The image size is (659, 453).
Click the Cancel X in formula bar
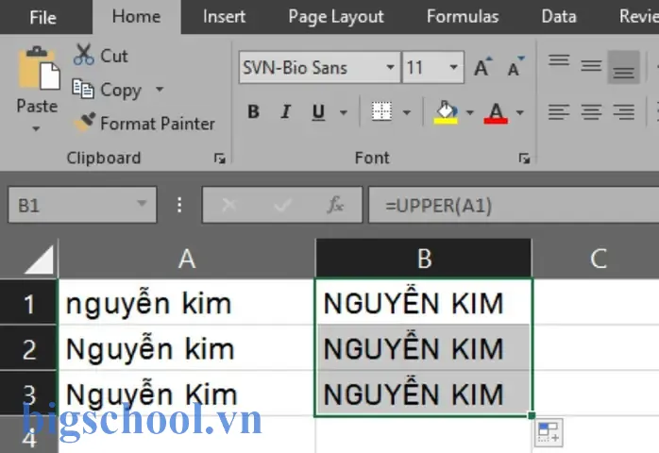click(x=229, y=205)
